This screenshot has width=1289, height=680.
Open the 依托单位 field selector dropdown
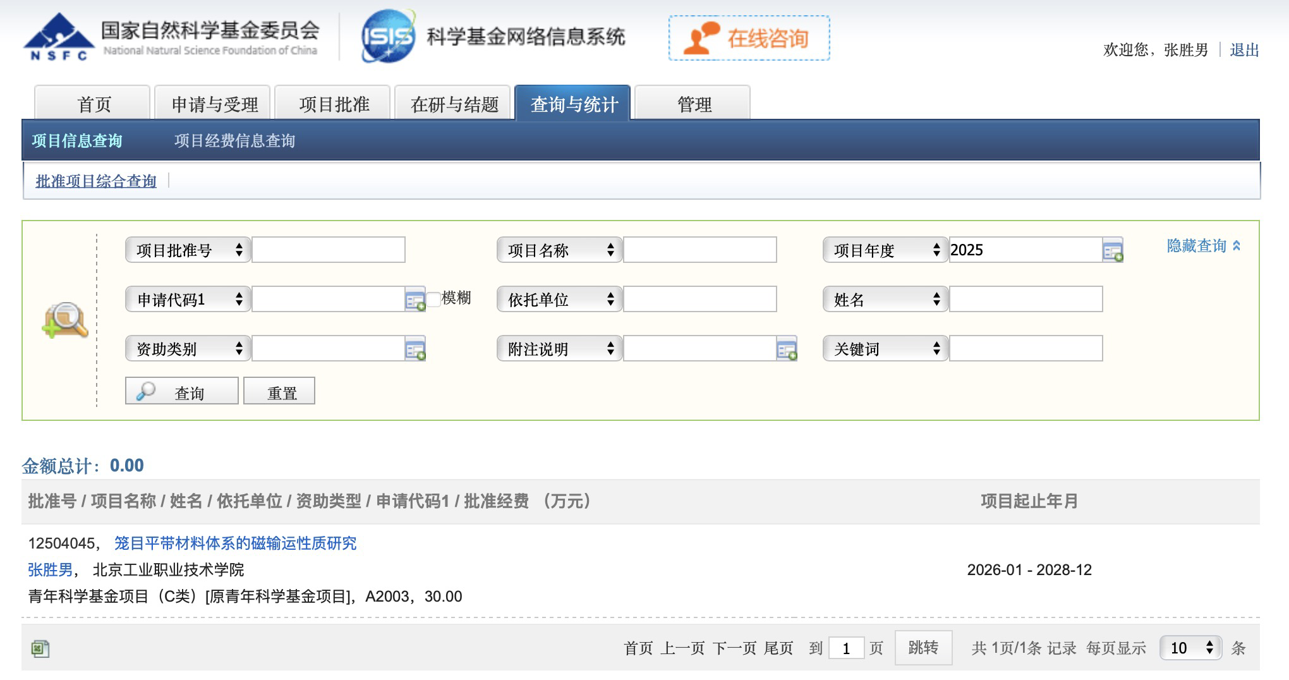(560, 300)
